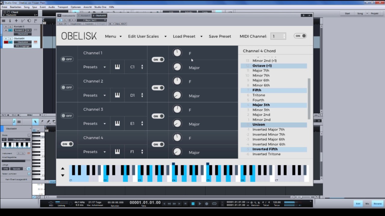
Task: Toggle the Channel 2 OFF switch
Action: point(67,87)
